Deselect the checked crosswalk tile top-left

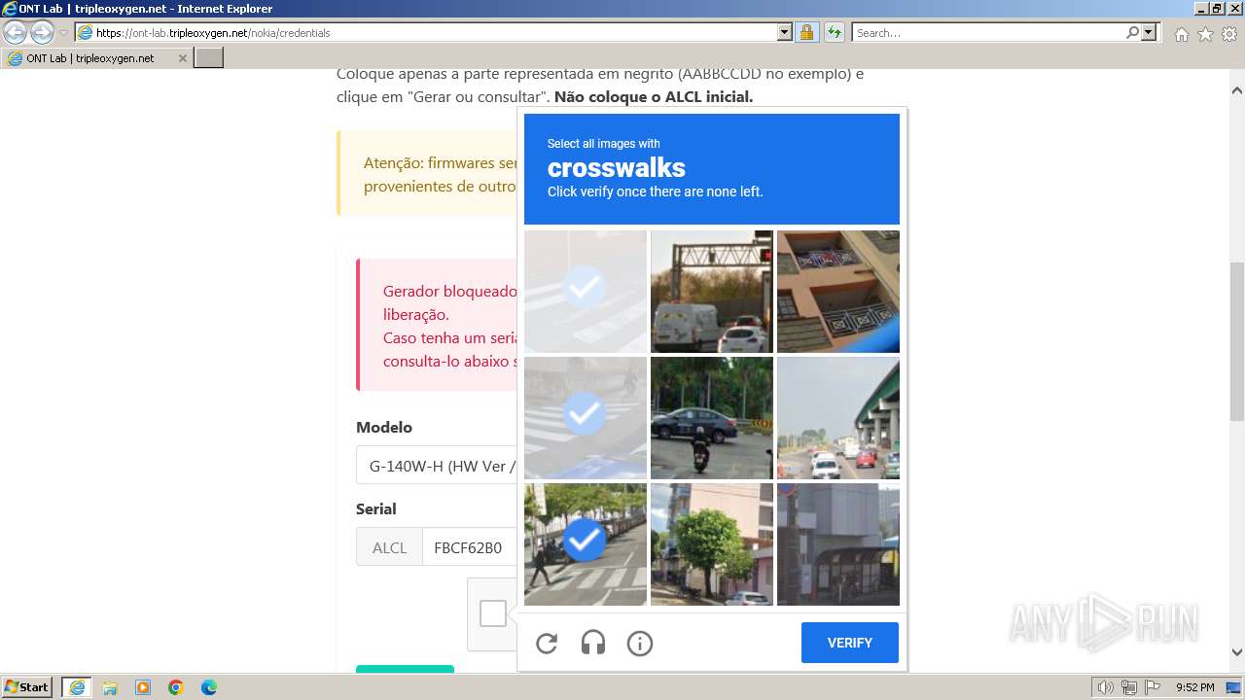click(x=586, y=292)
